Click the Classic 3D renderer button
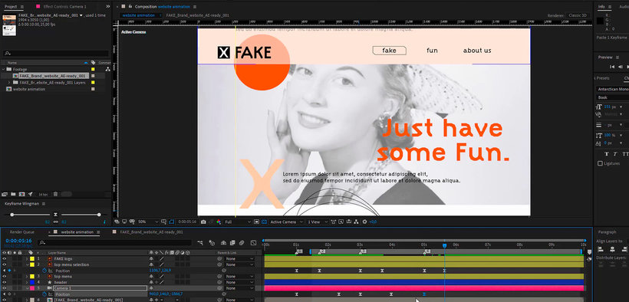629x302 pixels. pyautogui.click(x=578, y=15)
